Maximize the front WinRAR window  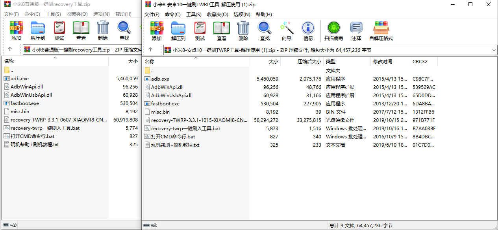(x=470, y=4)
